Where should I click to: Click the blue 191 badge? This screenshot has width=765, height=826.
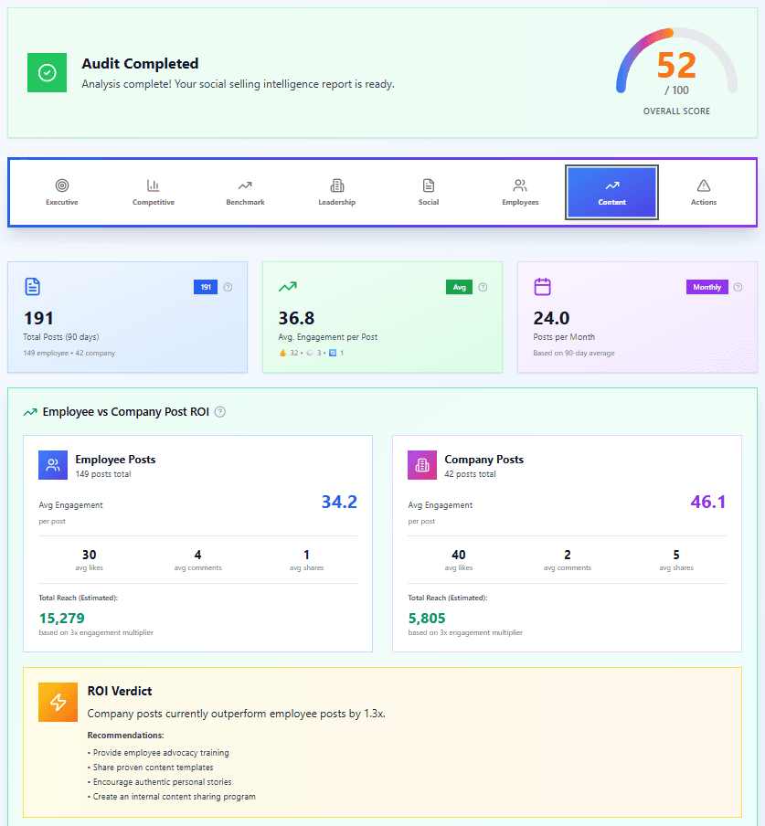point(206,287)
